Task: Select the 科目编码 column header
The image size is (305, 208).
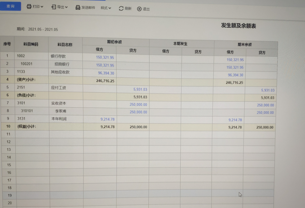Action: (x=31, y=44)
